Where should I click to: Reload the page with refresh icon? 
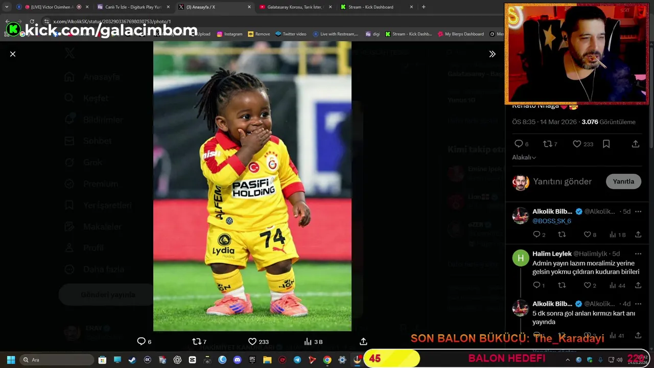pyautogui.click(x=32, y=21)
